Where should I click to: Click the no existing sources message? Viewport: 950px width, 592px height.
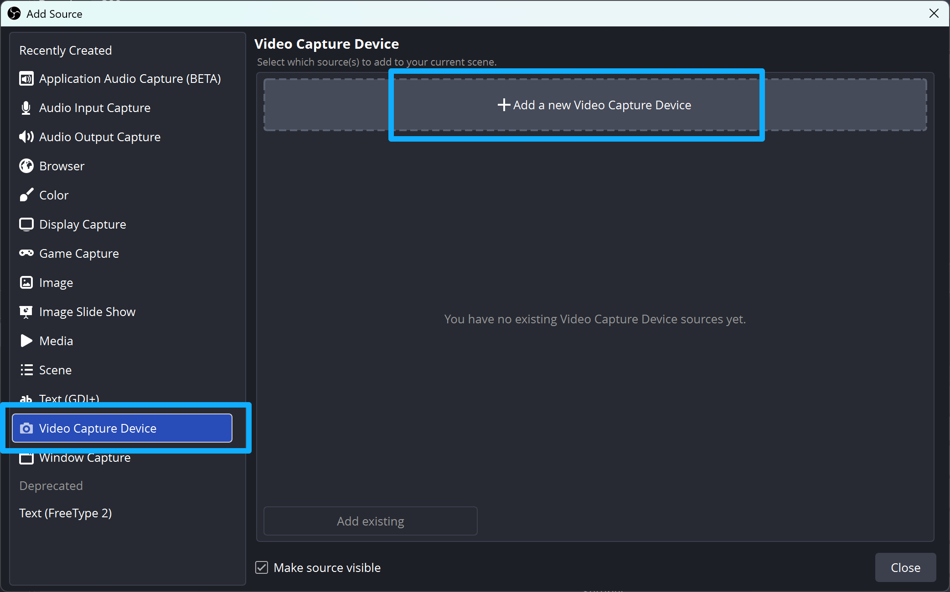tap(595, 319)
